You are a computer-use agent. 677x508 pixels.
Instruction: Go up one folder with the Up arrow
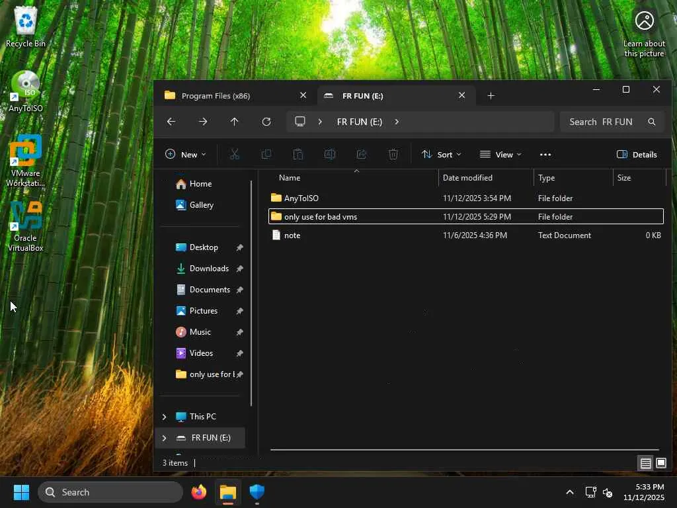(235, 122)
